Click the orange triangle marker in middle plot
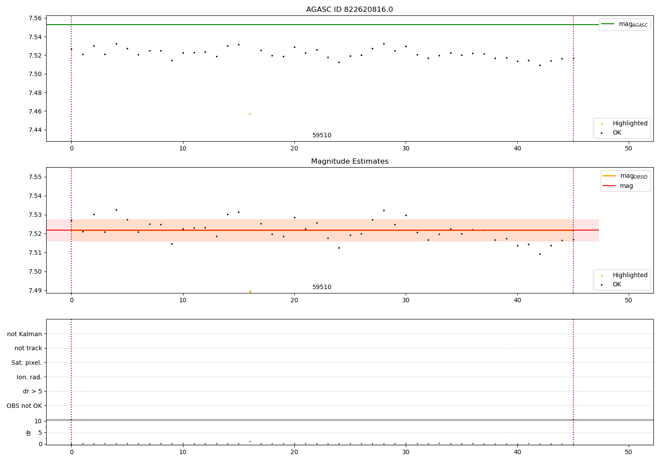This screenshot has width=660, height=462. (250, 292)
